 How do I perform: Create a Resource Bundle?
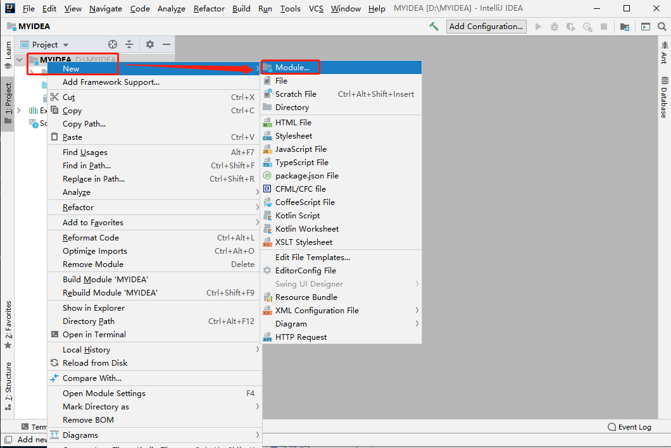click(341, 297)
